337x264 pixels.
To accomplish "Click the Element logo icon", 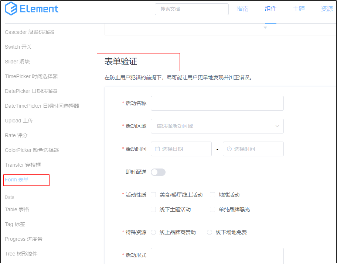I will 11,9.
